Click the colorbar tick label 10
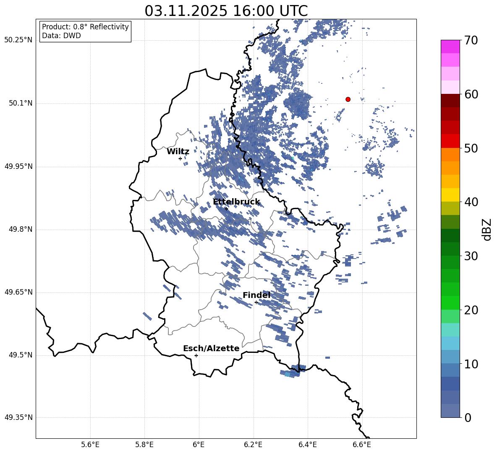Screen dimensions: 497x453 471,364
